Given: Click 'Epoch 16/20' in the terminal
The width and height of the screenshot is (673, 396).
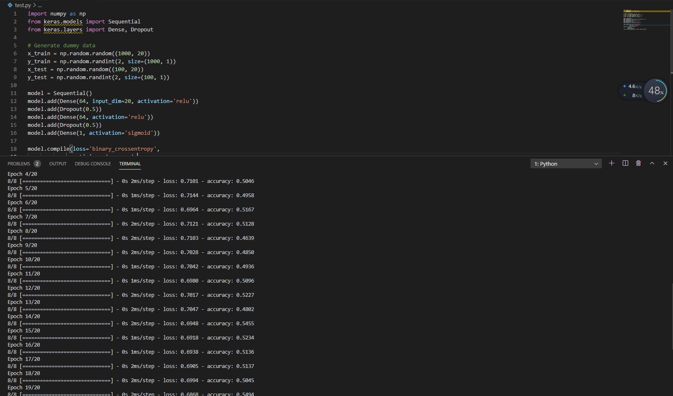Looking at the screenshot, I should pyautogui.click(x=24, y=345).
